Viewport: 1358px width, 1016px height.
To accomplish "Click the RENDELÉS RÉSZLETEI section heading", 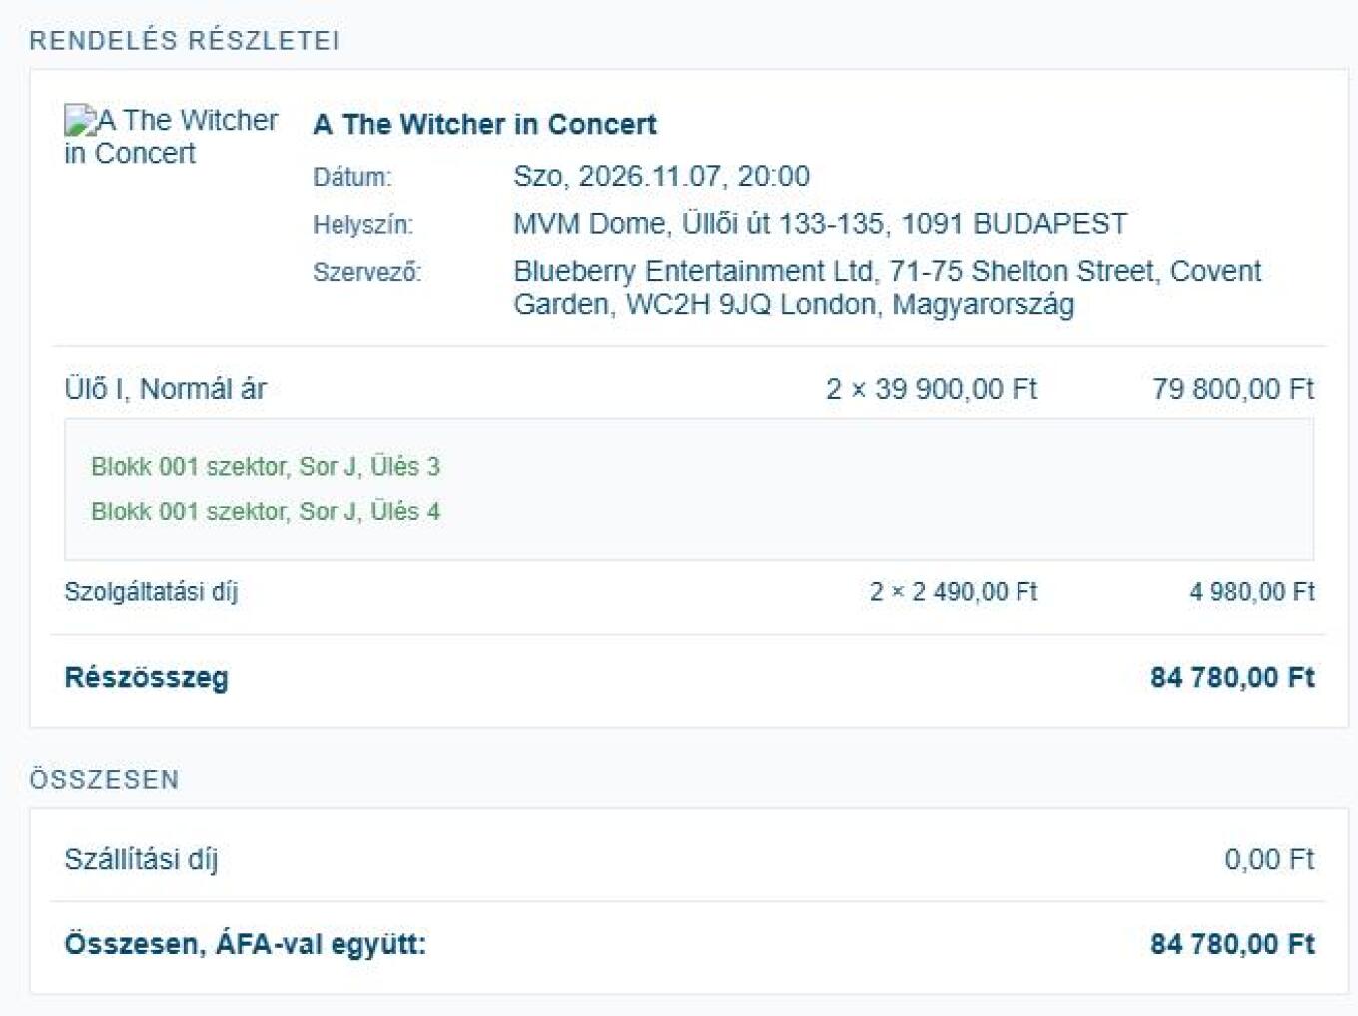I will 185,41.
